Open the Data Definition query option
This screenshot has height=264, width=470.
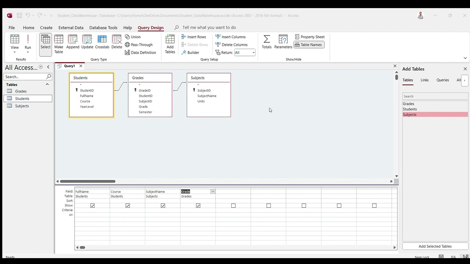(x=141, y=52)
